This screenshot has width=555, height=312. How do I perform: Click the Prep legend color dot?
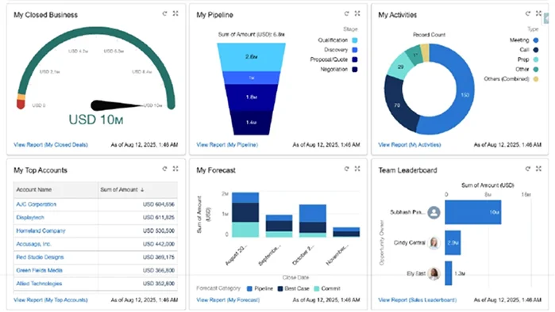[x=536, y=59]
